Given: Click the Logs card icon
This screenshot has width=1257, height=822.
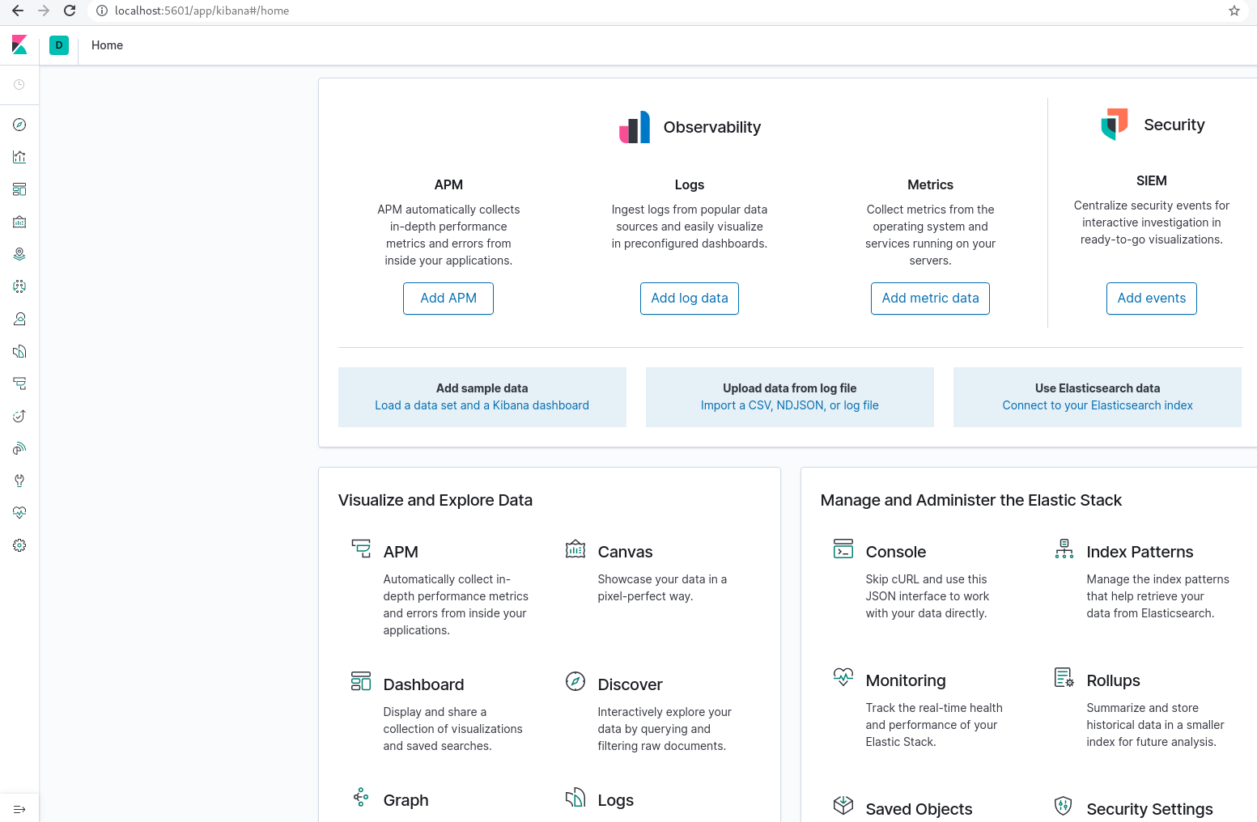Looking at the screenshot, I should click(575, 797).
